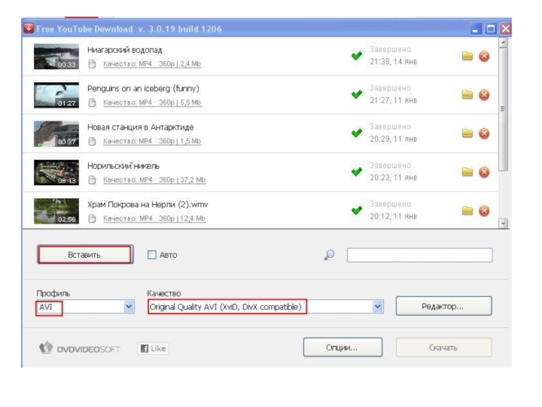Open quality link MP4 360p 1,5 Mb
542x407 pixels.
[x=152, y=141]
